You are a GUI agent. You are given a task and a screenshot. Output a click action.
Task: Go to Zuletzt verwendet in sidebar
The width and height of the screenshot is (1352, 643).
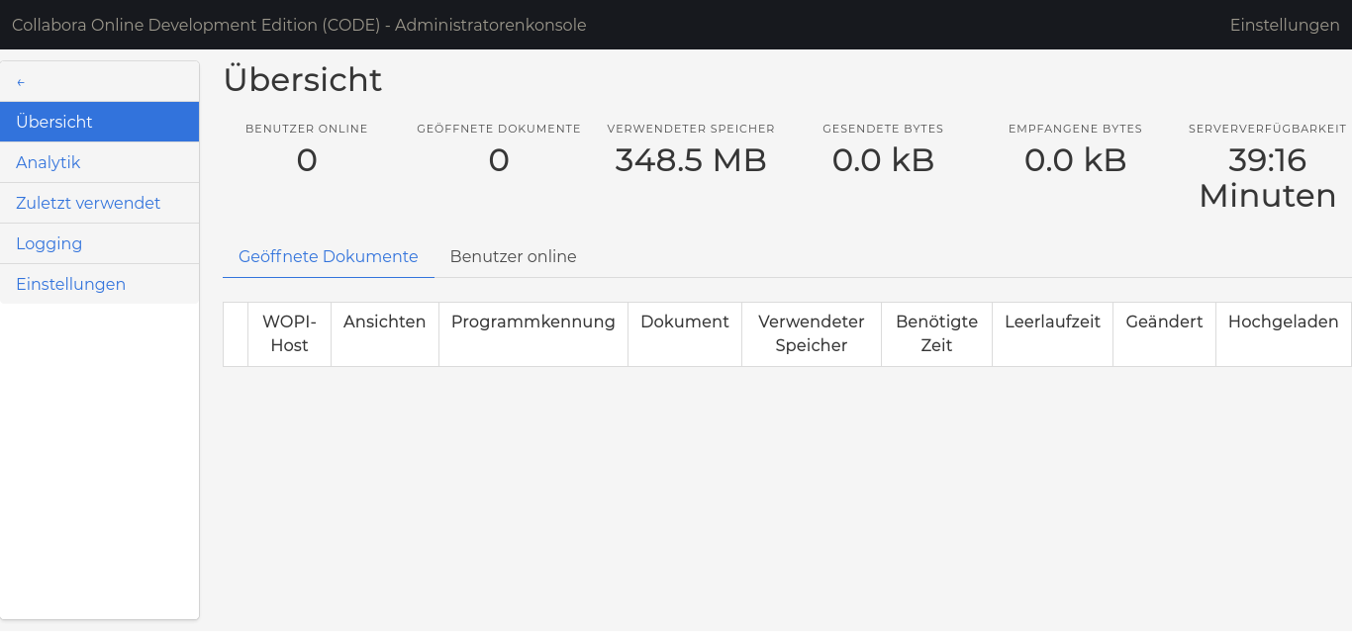coord(88,203)
